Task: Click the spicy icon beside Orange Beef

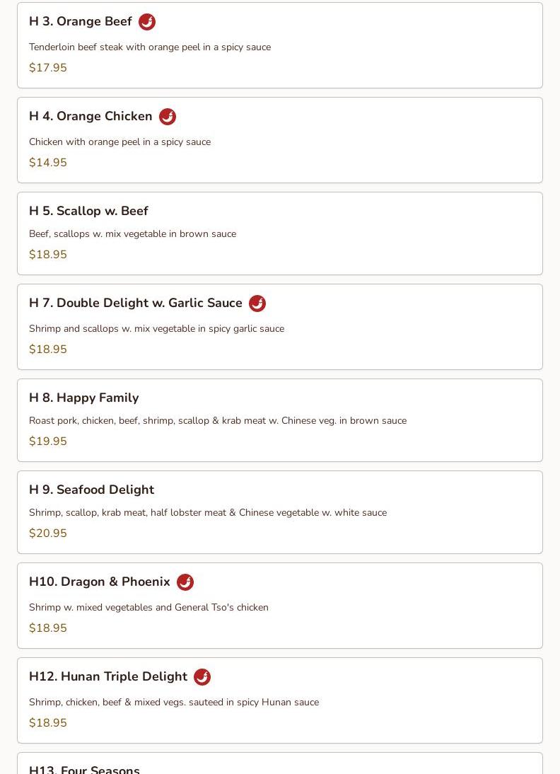Action: click(x=147, y=22)
